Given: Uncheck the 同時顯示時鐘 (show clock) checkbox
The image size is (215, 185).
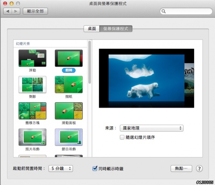Looking at the screenshot, I should point(95,169).
